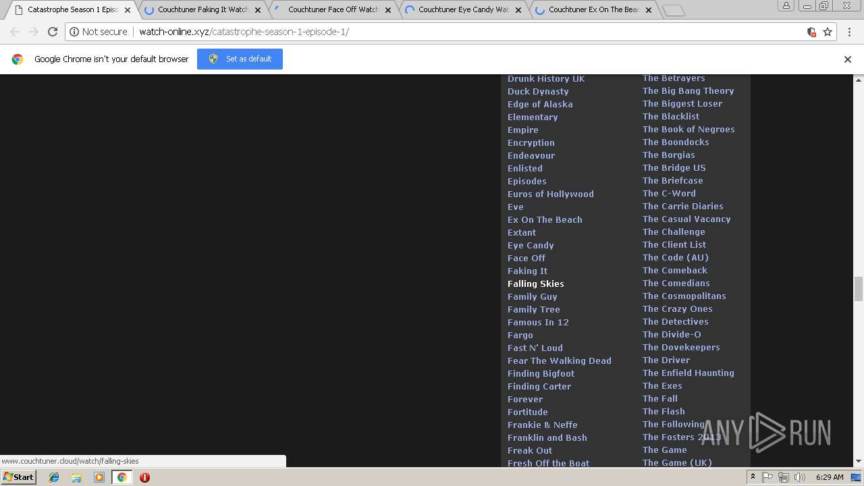Image resolution: width=864 pixels, height=486 pixels.
Task: Open volume control in system tray
Action: 800,477
